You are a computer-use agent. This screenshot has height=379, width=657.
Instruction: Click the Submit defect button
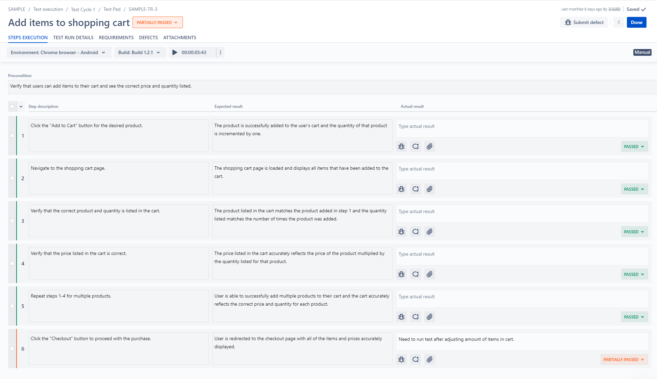(584, 22)
